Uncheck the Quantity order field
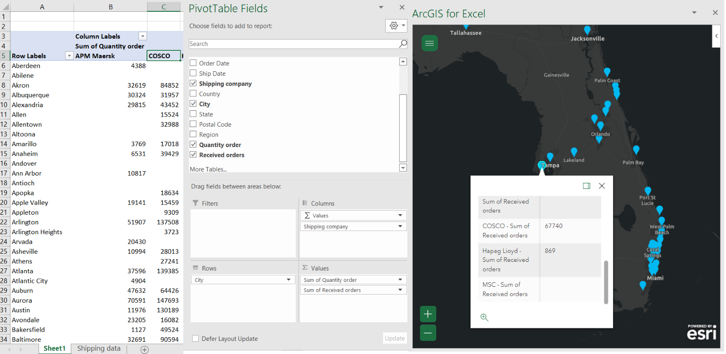The image size is (726, 354). 193,145
